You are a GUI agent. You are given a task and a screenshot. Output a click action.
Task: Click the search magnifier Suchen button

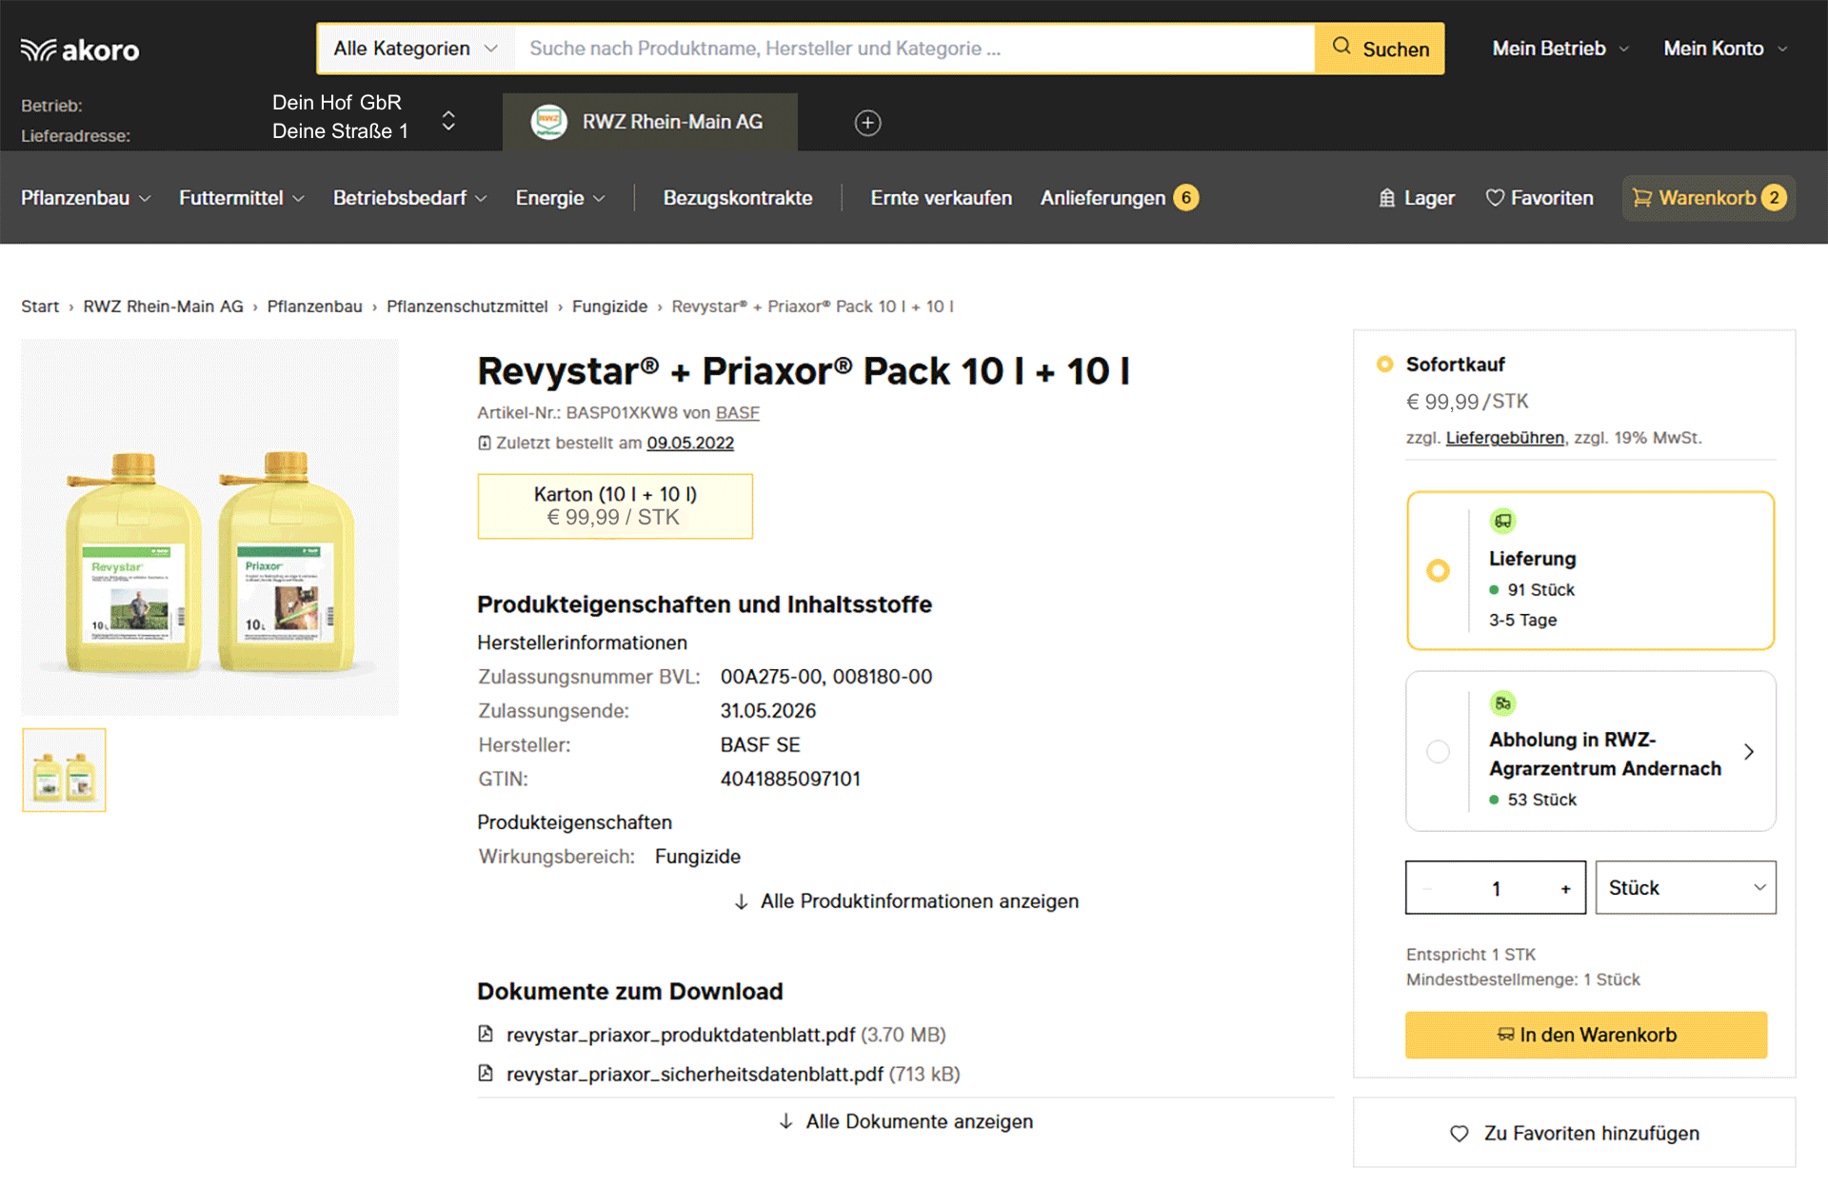click(1380, 49)
